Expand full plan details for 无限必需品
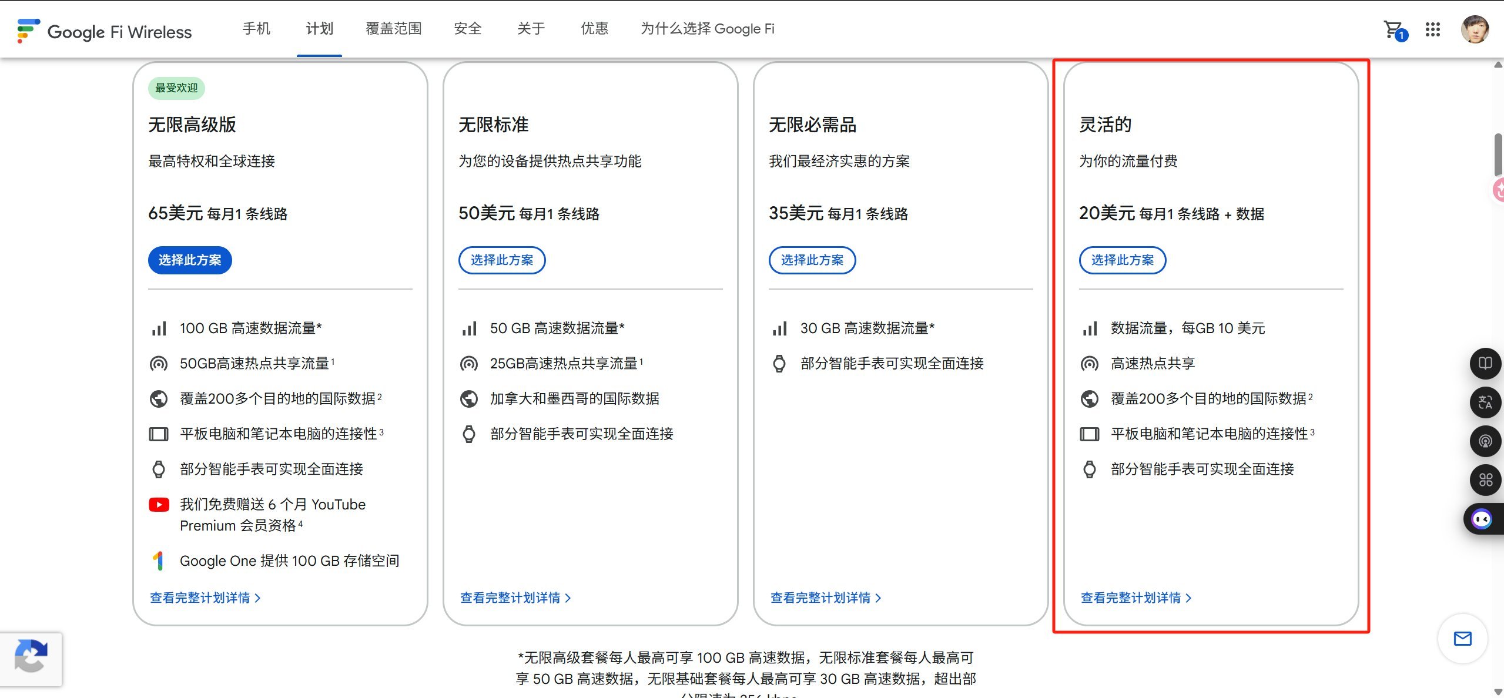 [x=825, y=598]
